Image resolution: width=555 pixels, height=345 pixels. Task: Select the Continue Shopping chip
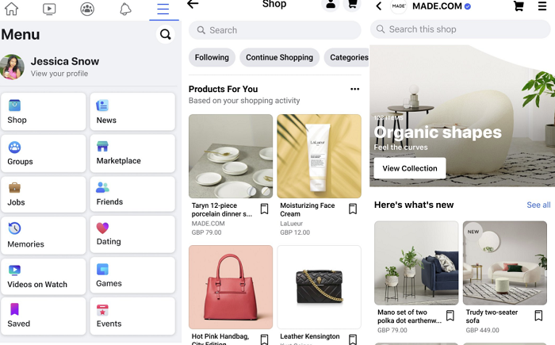279,57
